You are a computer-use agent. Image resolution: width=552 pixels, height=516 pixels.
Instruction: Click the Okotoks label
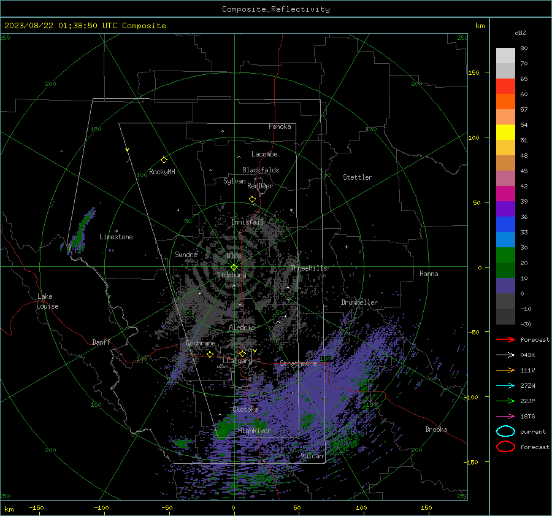tap(246, 409)
